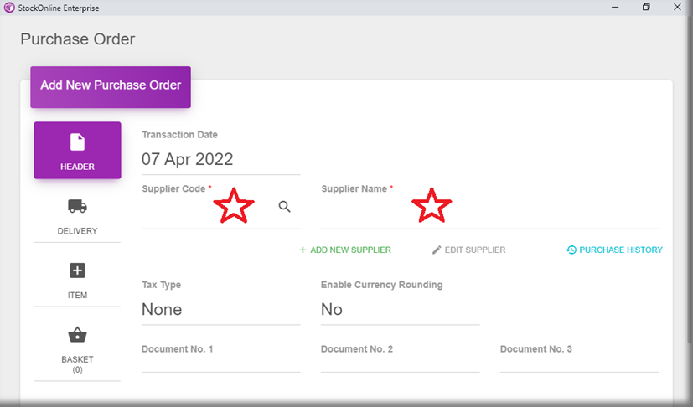Click the Document No. 1 field
Viewport: 693px width, 407px height.
[220, 363]
